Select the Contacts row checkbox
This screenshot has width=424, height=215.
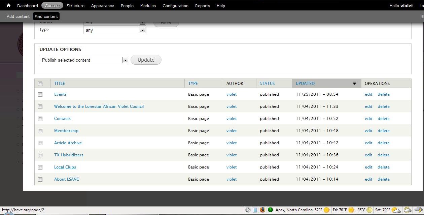coord(40,119)
